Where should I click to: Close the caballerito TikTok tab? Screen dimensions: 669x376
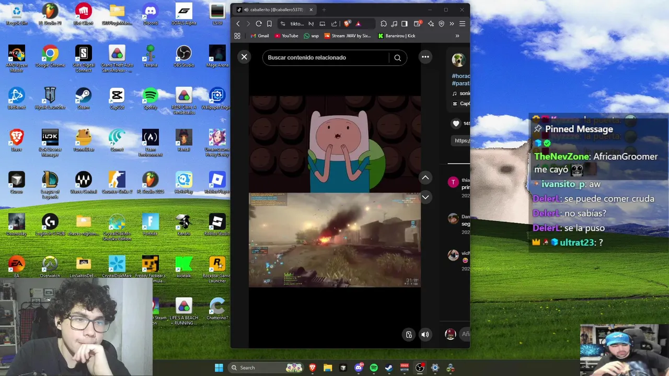coord(311,9)
